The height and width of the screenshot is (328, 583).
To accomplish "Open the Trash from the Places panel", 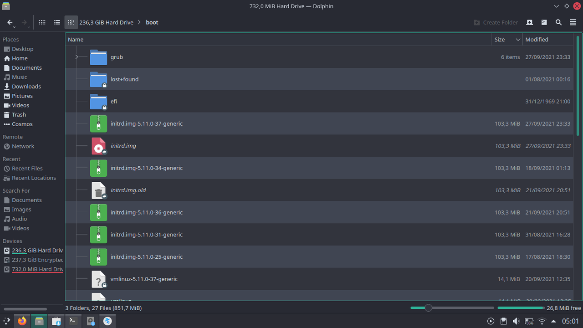I will (x=18, y=115).
